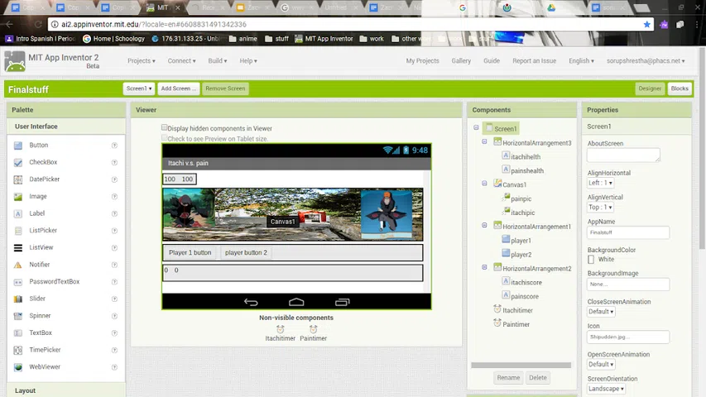Click the PasswordTextBox palette icon
Screen dimensions: 706x397
tap(18, 282)
